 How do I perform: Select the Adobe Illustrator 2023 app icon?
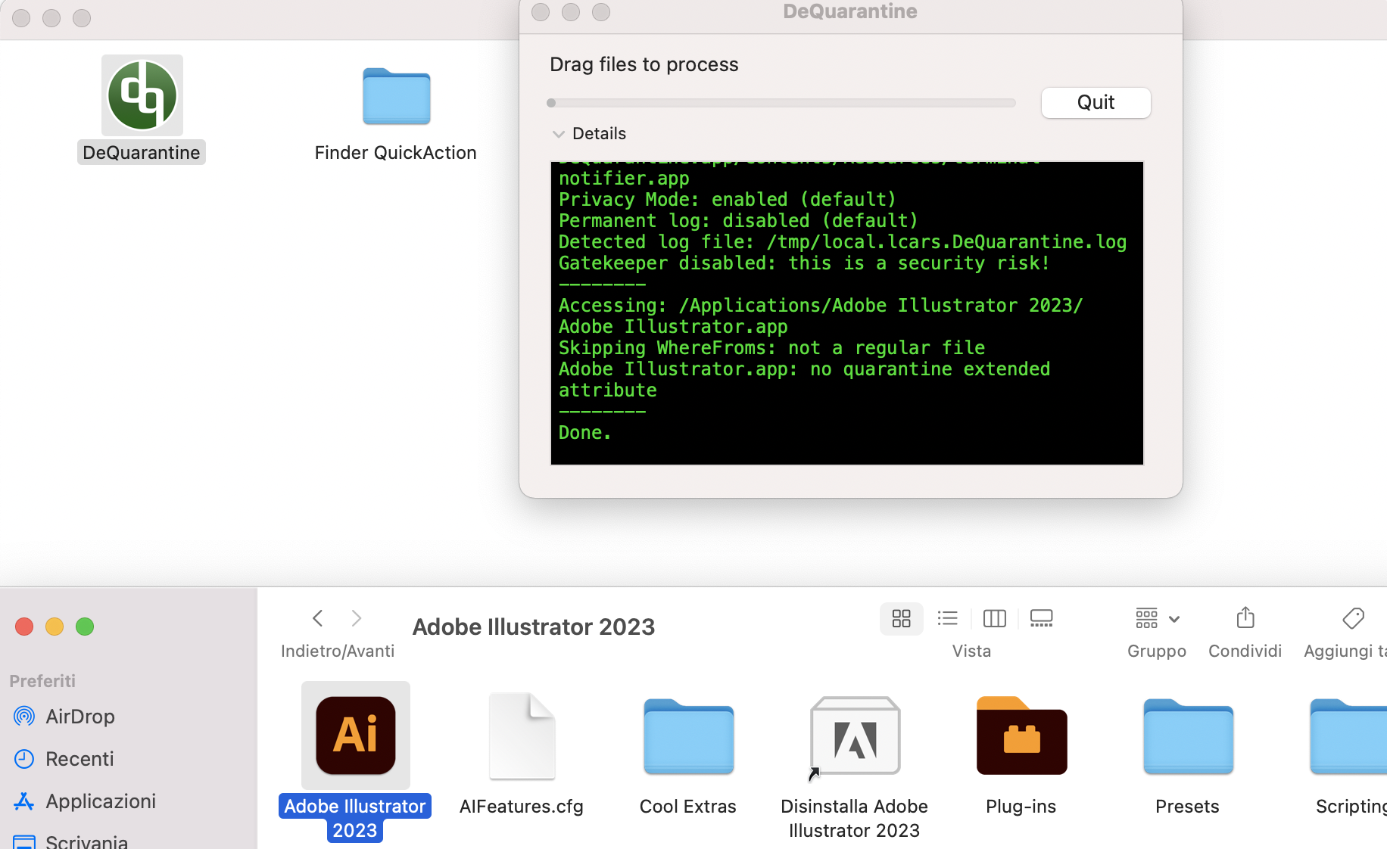point(356,735)
